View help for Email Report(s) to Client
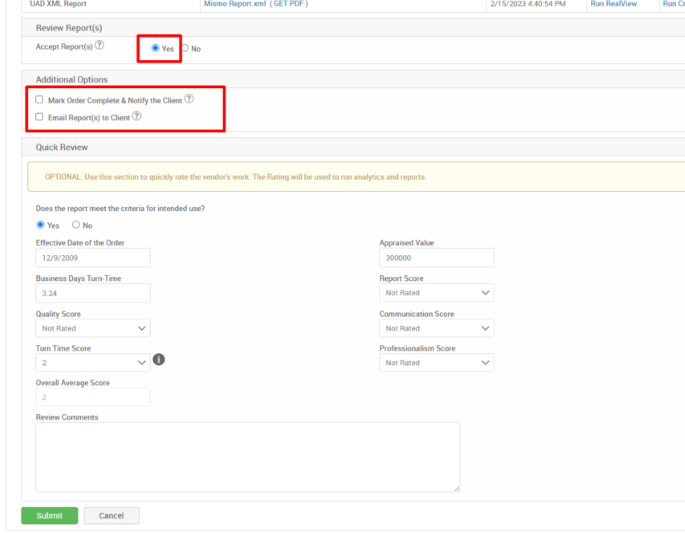This screenshot has width=685, height=533. [136, 115]
